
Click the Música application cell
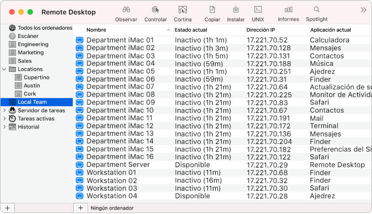[x=321, y=64]
